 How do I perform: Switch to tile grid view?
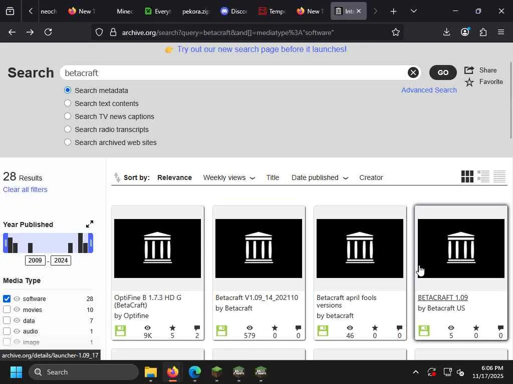467,176
